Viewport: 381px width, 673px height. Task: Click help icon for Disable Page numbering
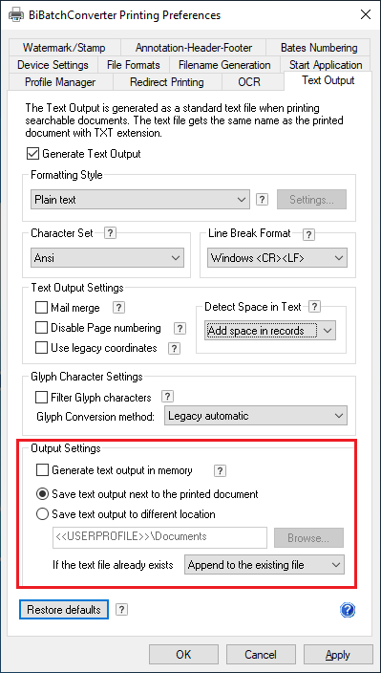point(180,328)
